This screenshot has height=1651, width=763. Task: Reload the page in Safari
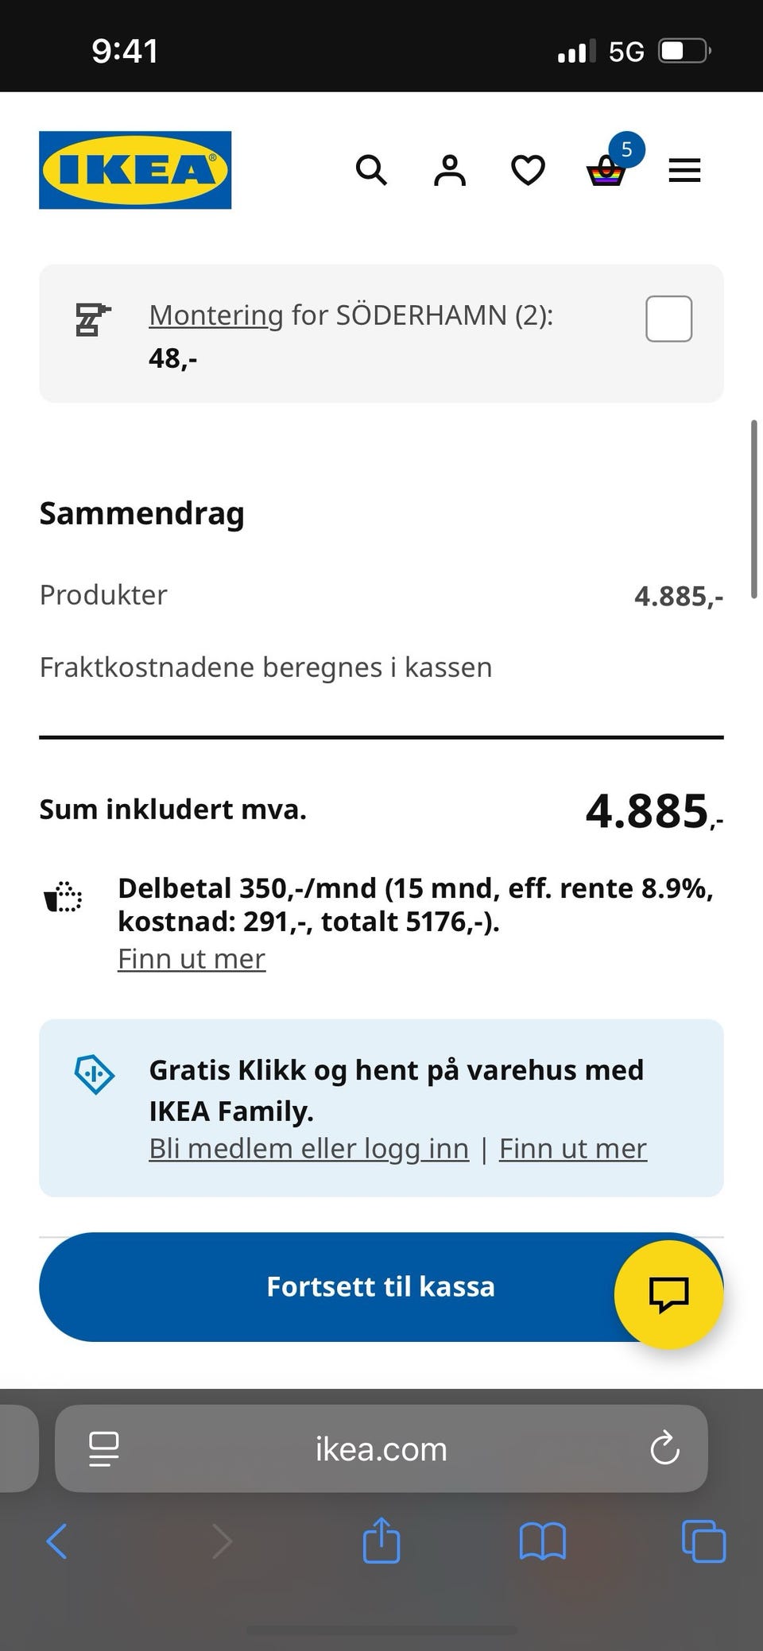coord(664,1448)
